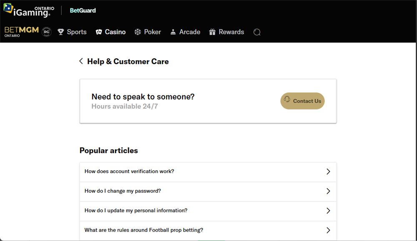Click the headset icon in Contact Us

click(287, 99)
